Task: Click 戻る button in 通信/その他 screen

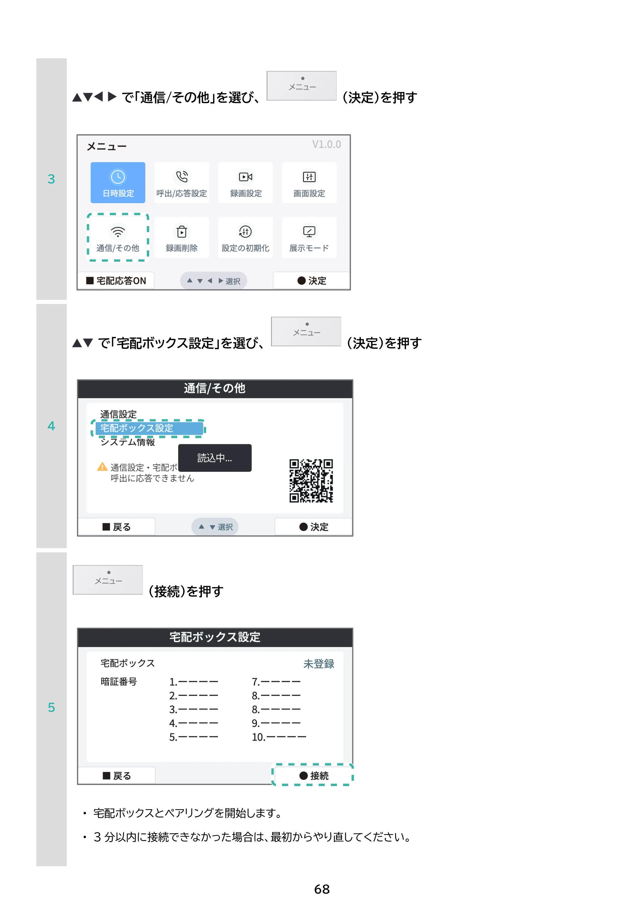Action: (116, 527)
